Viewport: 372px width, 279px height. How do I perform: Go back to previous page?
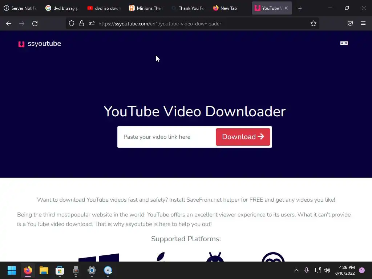click(9, 24)
